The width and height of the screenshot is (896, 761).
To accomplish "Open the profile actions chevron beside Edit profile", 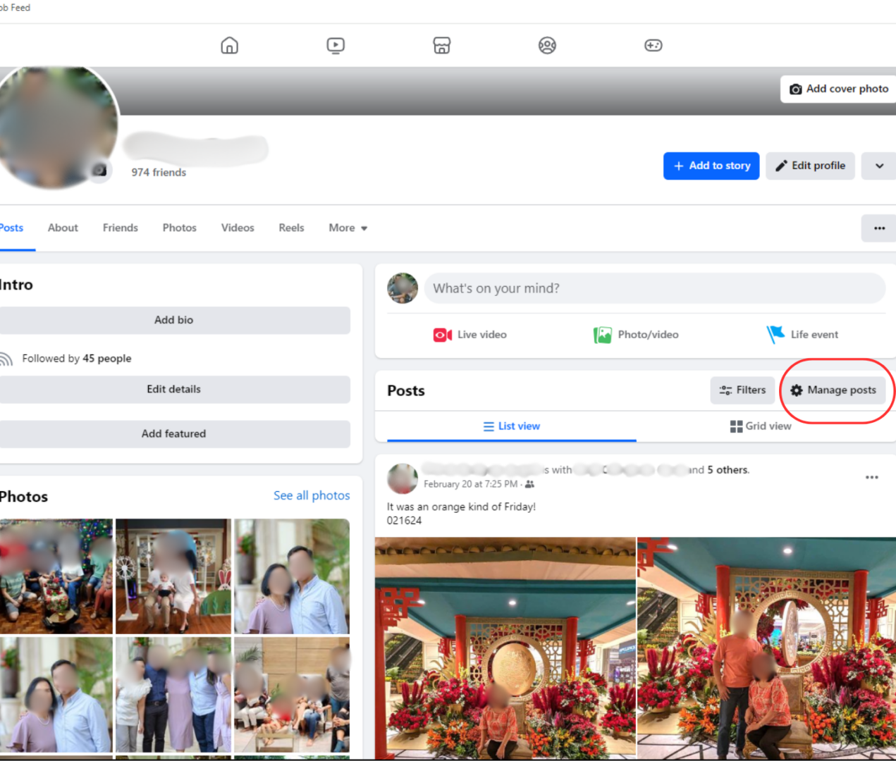I will click(878, 166).
